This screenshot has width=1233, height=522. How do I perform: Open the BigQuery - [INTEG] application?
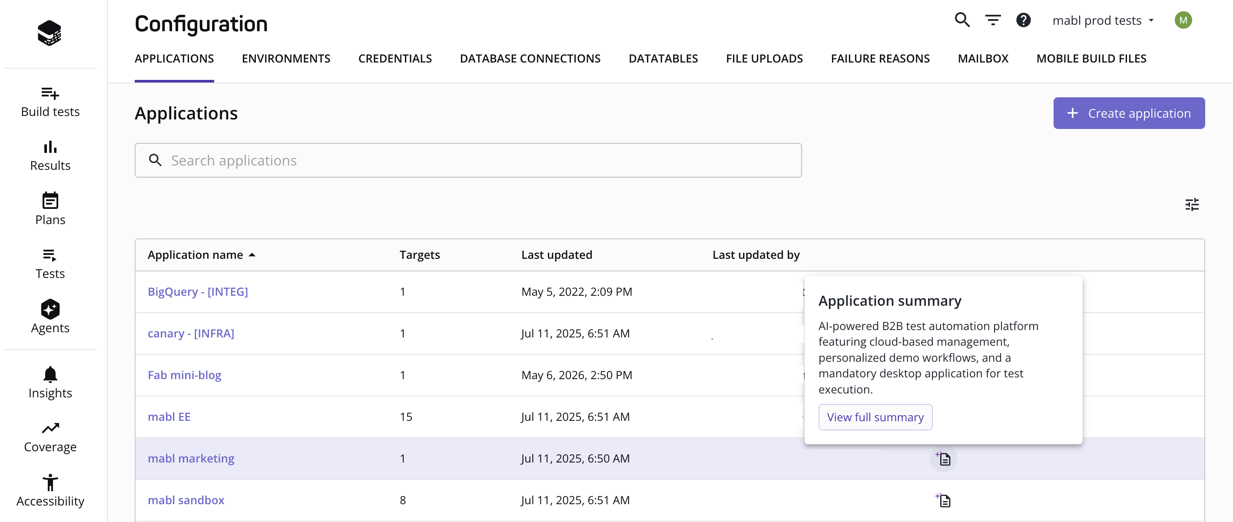point(198,292)
